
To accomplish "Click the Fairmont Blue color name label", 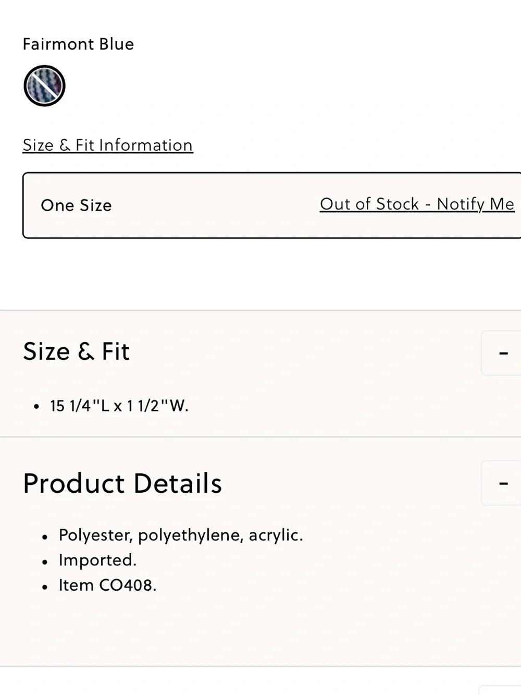I will 78,44.
